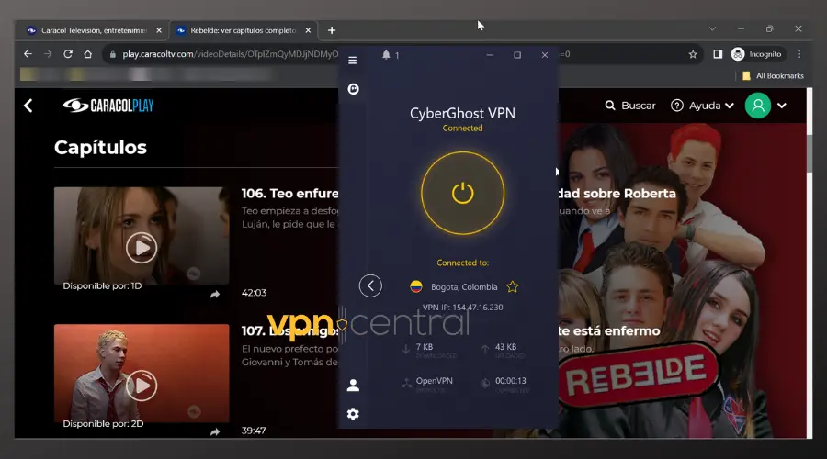Screen dimensions: 827x459
Task: Open Buscar search
Action: (x=630, y=106)
